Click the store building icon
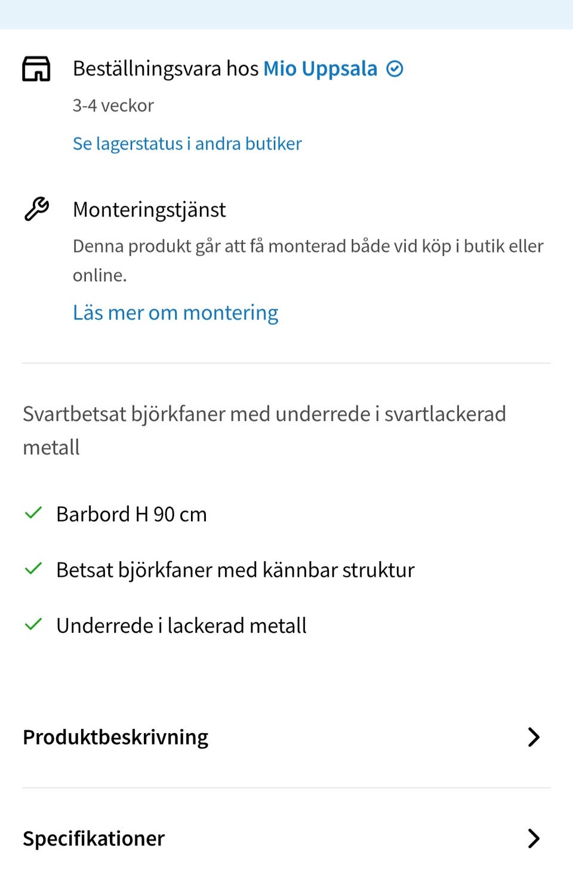The height and width of the screenshot is (886, 573). 36,69
